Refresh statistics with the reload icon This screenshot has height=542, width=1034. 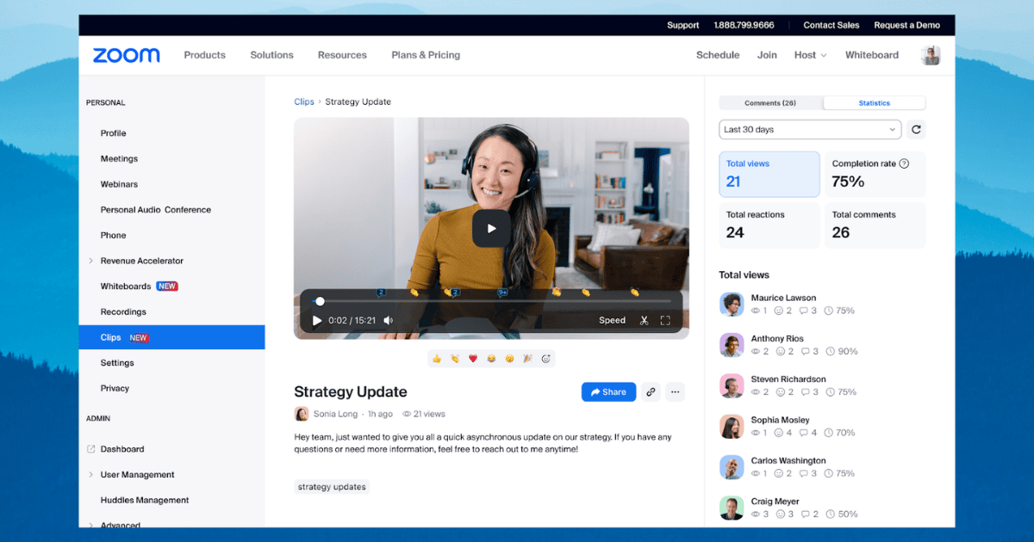[x=917, y=130]
